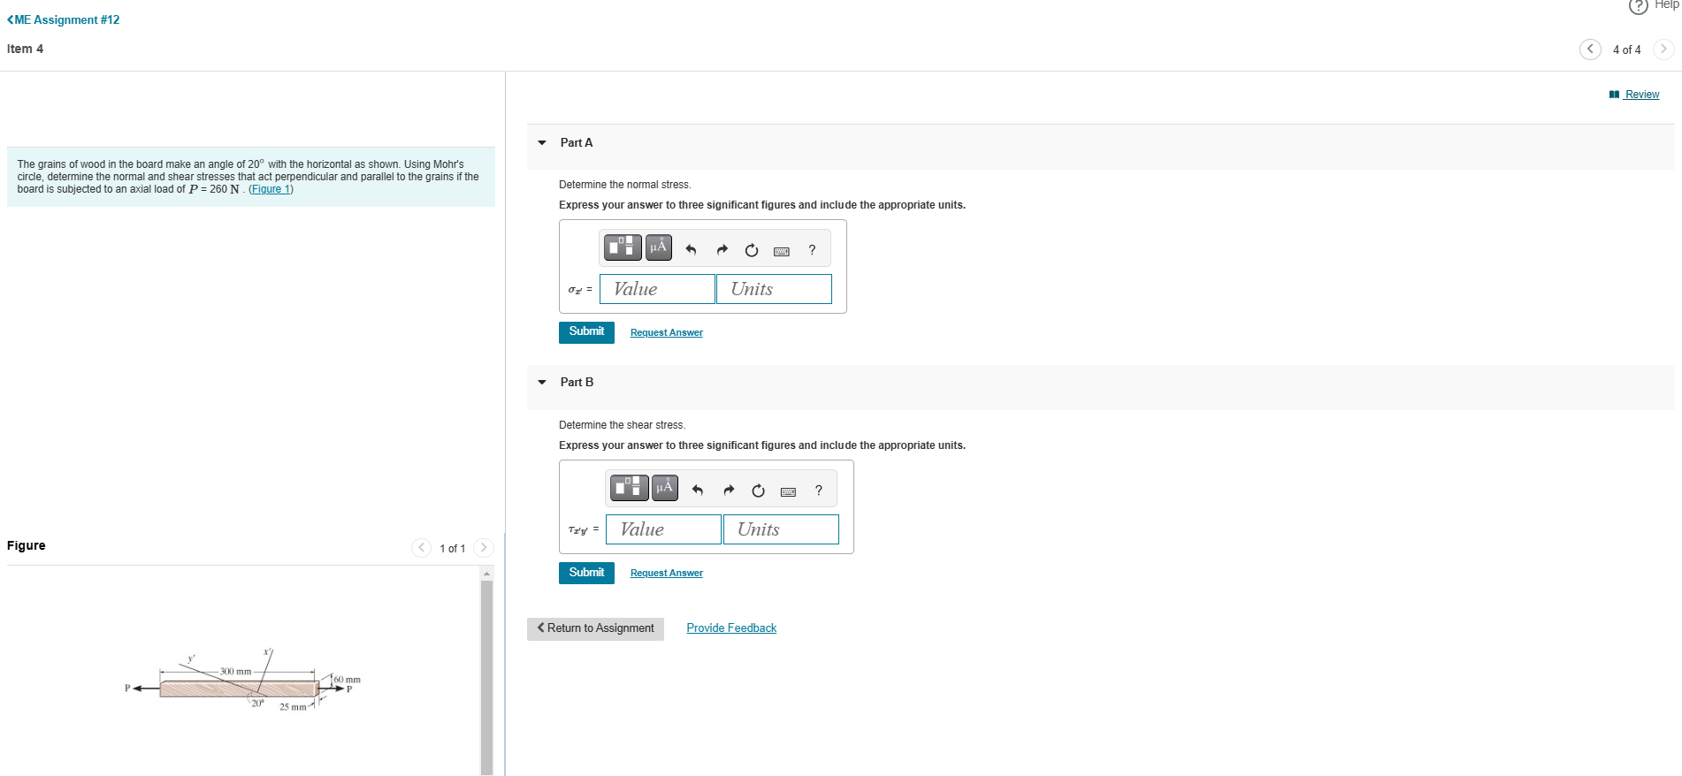
Task: Submit the Part B answer
Action: (586, 573)
